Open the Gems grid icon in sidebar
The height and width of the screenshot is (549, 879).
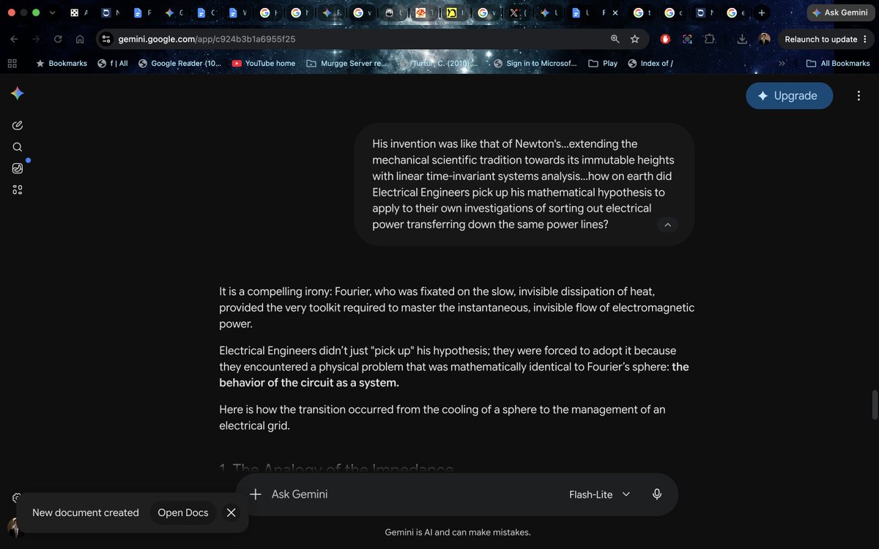[x=18, y=190]
